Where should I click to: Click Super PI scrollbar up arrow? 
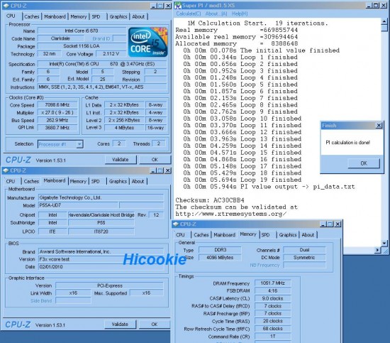[x=384, y=21]
